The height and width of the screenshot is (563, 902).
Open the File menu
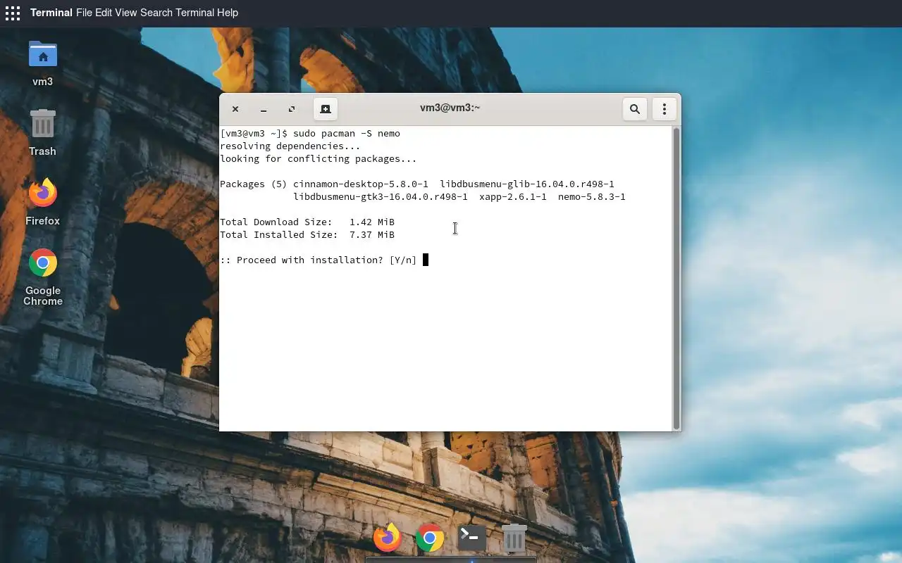pos(84,13)
